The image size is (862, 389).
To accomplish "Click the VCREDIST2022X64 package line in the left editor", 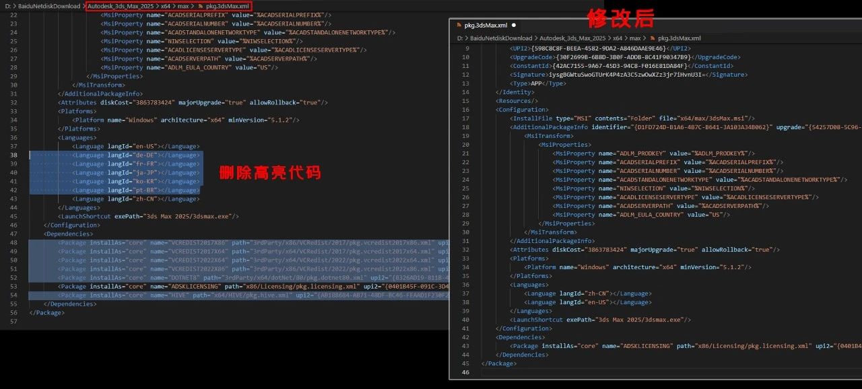I will (253, 260).
